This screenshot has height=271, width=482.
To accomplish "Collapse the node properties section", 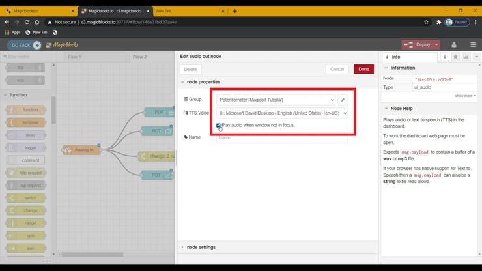I will [x=182, y=82].
